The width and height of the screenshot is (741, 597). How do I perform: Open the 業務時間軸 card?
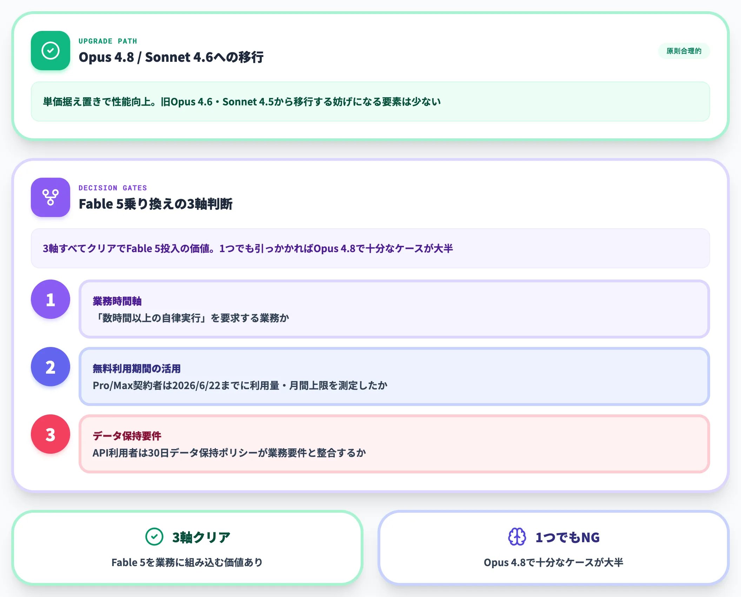394,309
